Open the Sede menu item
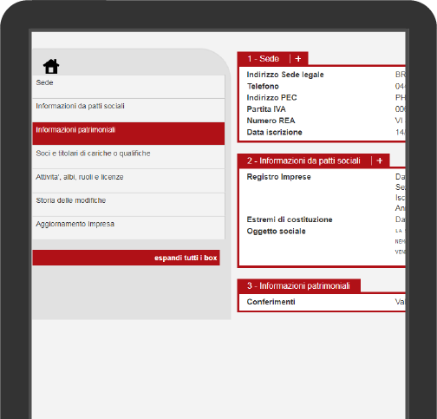 click(128, 87)
